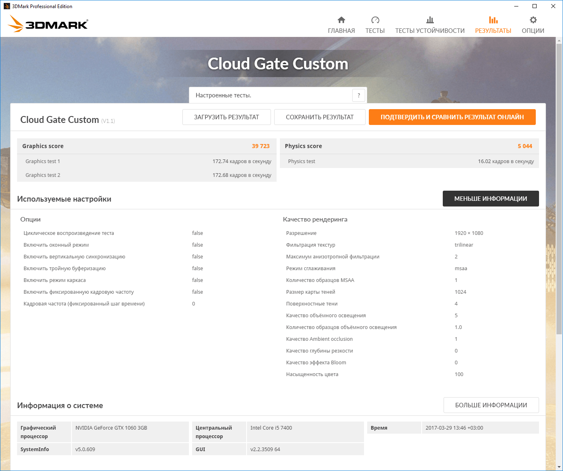The width and height of the screenshot is (563, 471).
Task: Click the question mark help button
Action: coord(358,95)
